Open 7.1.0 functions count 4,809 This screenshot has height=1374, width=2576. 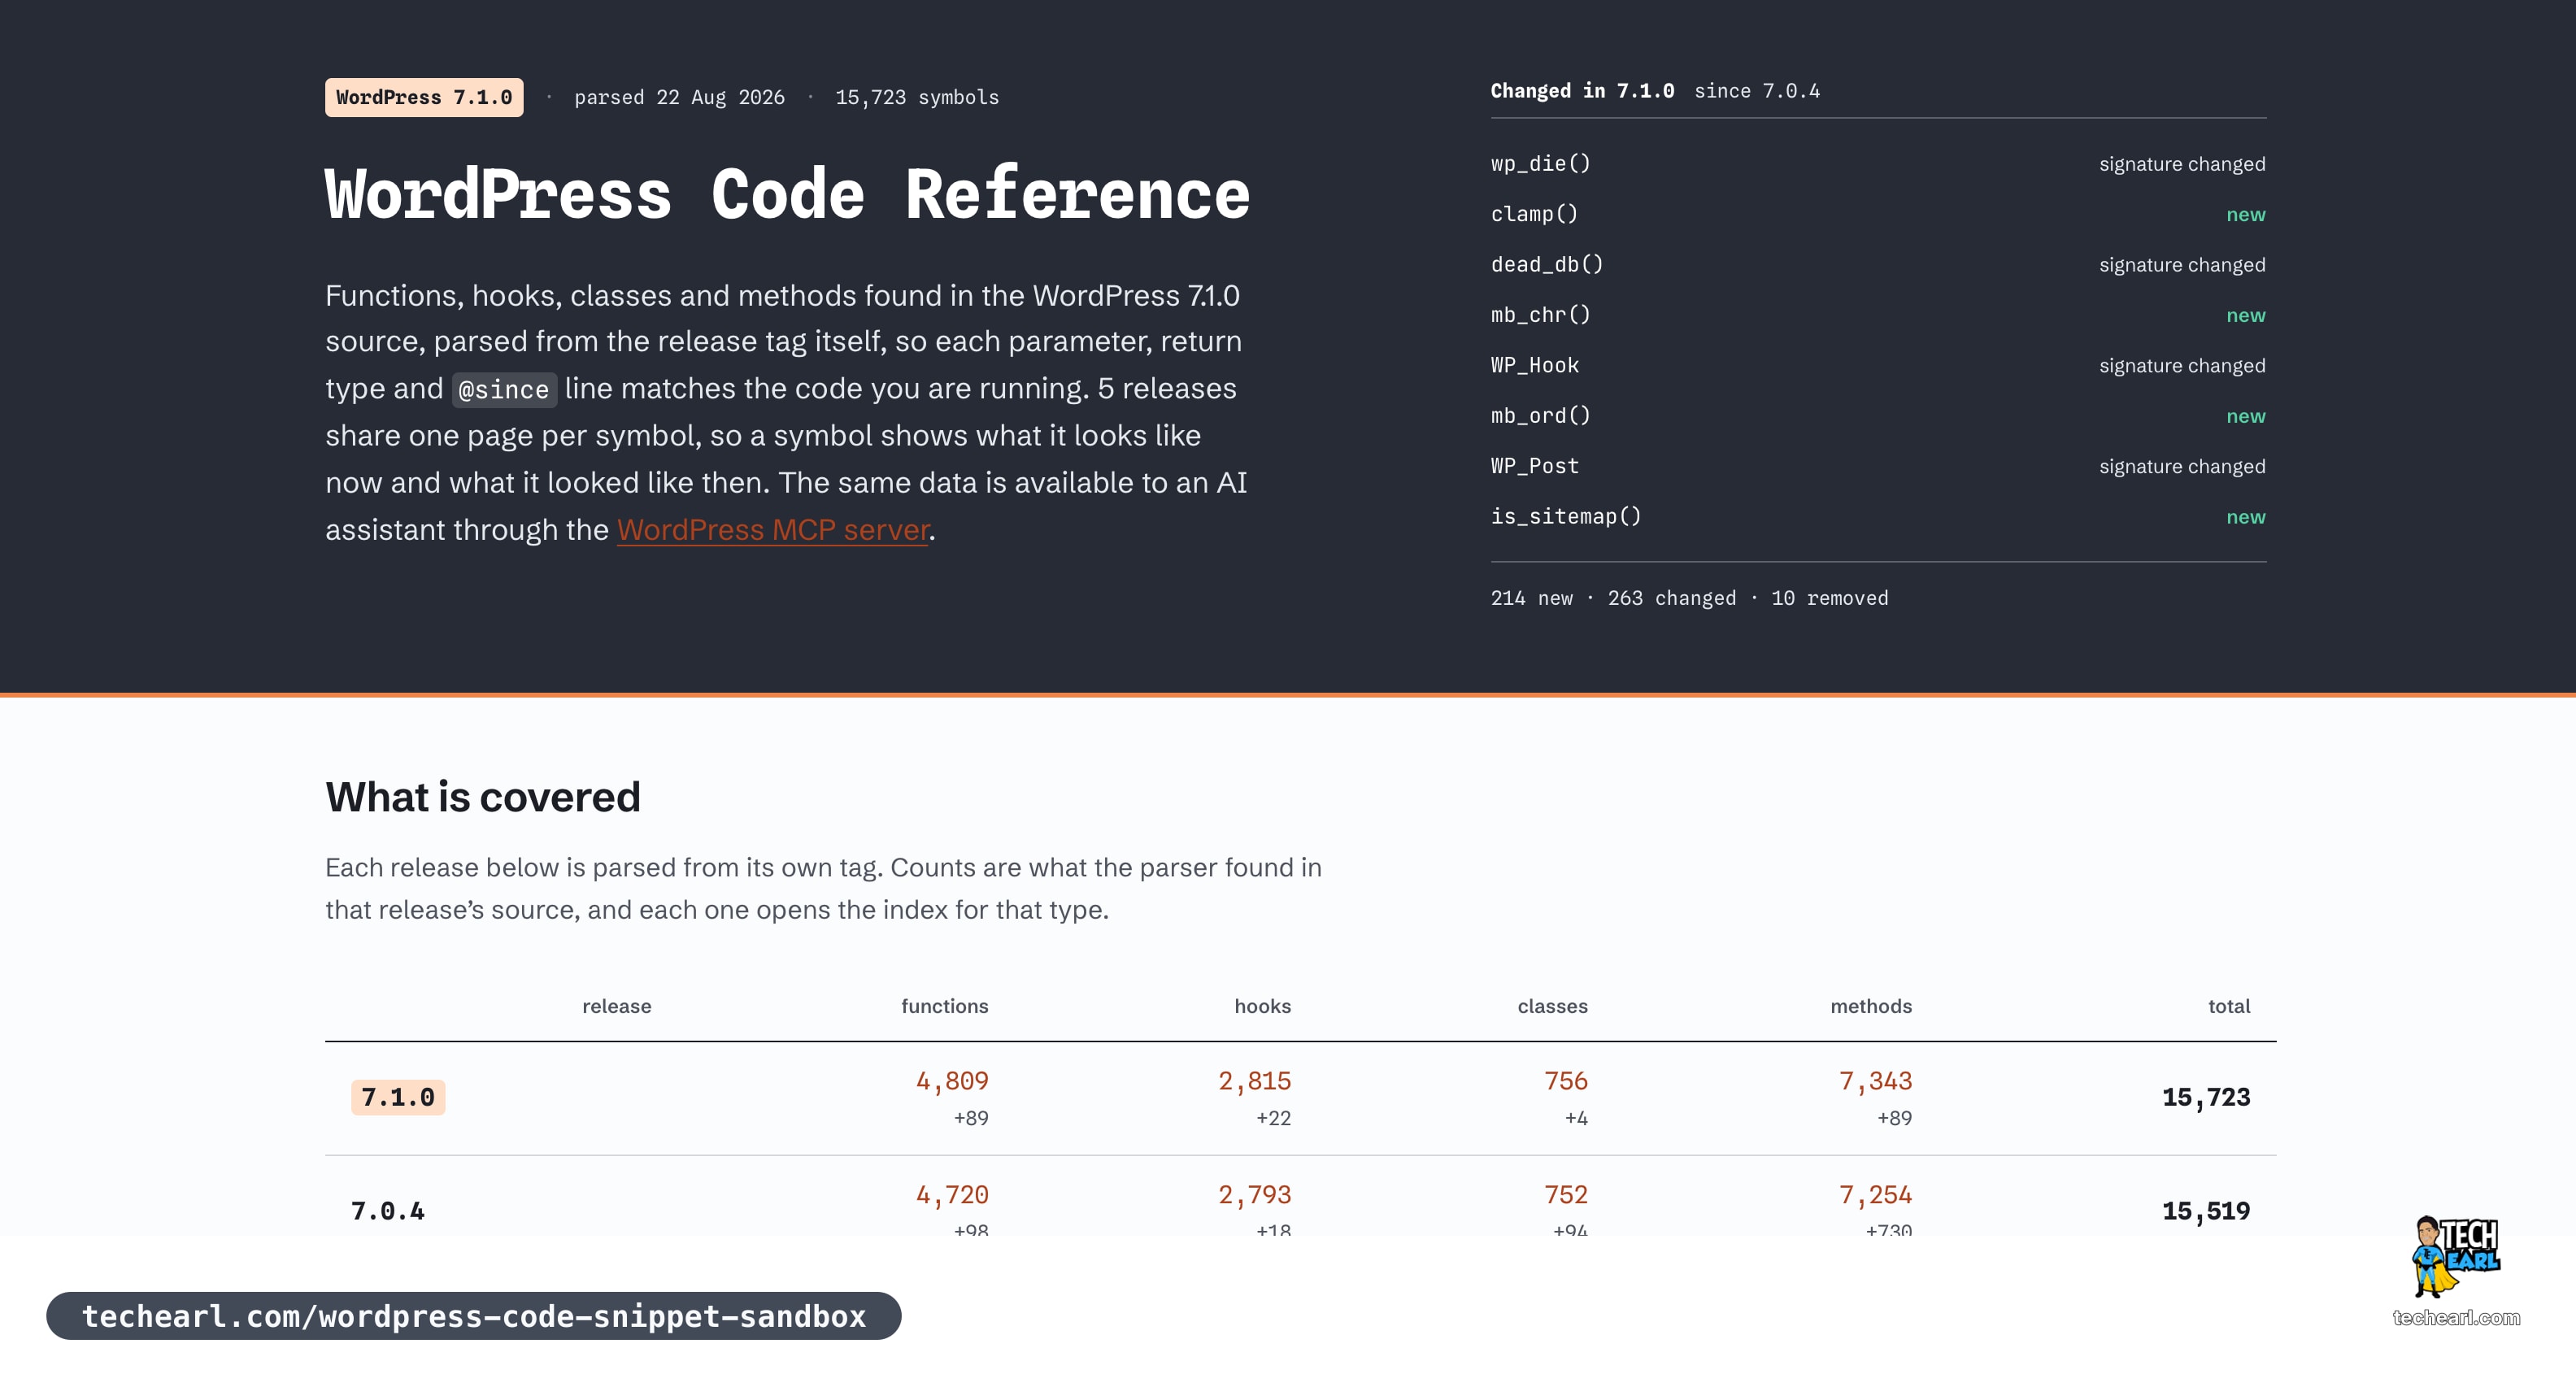(952, 1081)
